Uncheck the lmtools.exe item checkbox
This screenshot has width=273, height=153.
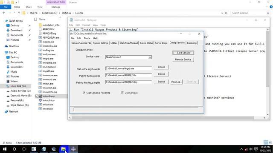[x=37, y=96]
